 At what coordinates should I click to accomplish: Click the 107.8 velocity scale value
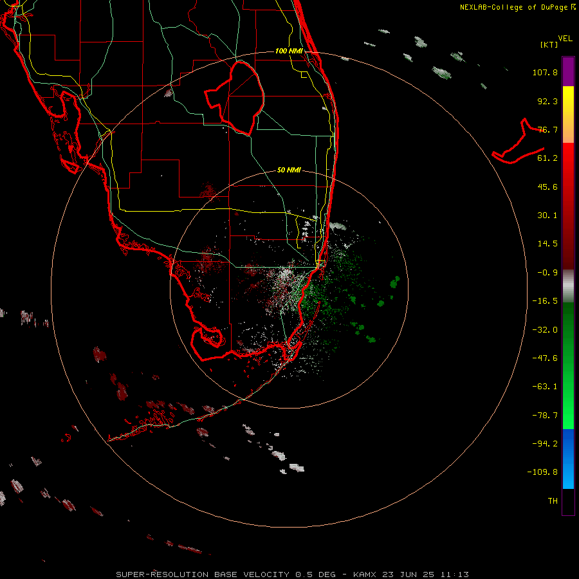[x=545, y=72]
